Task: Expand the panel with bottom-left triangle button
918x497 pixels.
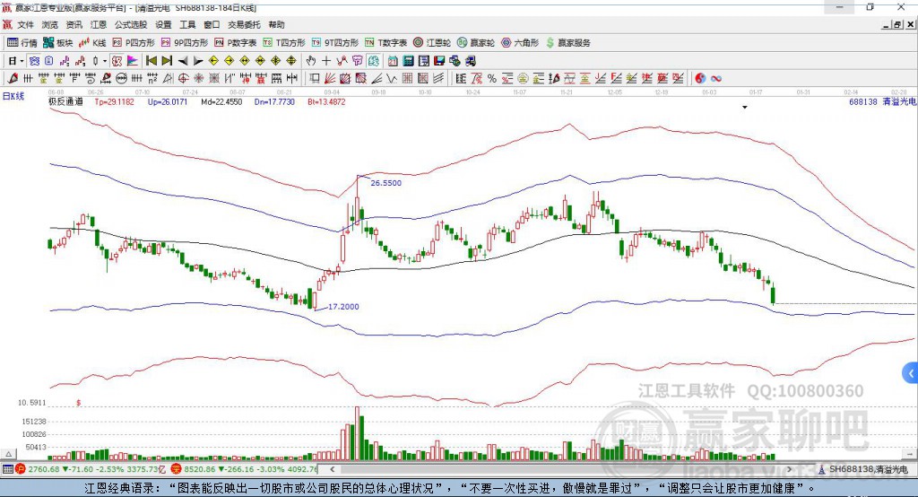Action: (8, 454)
